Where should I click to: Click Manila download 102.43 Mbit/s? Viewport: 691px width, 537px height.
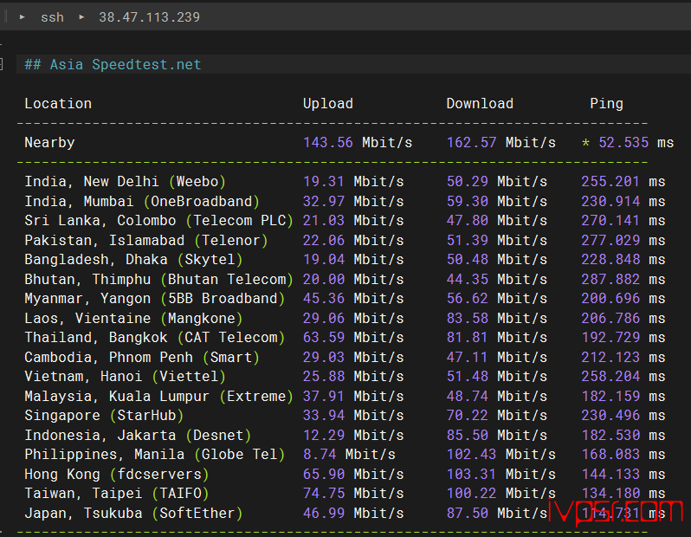501,455
